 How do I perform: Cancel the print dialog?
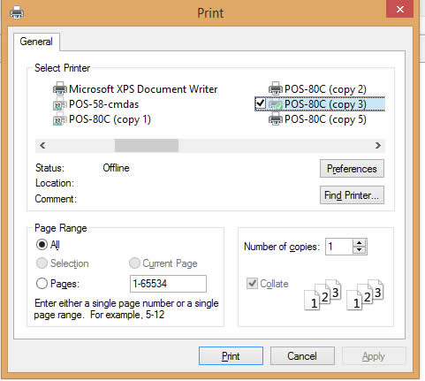pyautogui.click(x=302, y=356)
